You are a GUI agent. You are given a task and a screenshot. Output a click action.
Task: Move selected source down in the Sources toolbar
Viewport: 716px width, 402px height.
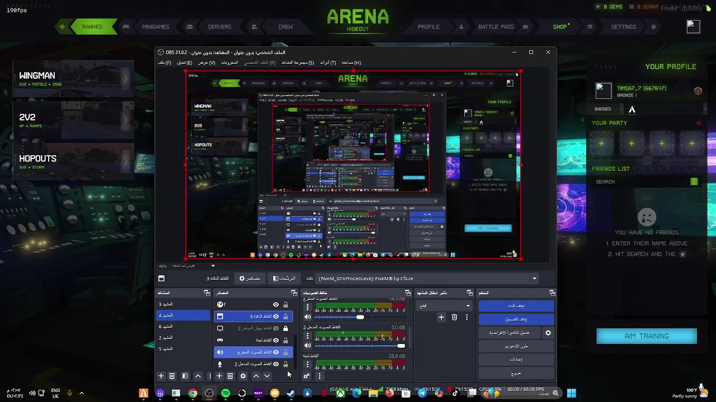coord(267,376)
